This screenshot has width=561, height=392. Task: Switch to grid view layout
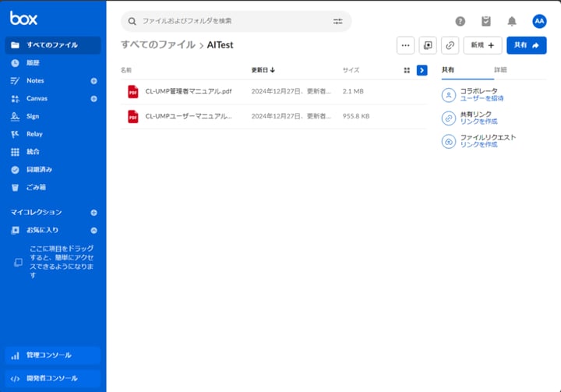click(407, 70)
